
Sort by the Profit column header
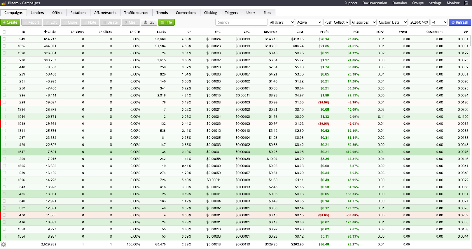coord(324,32)
